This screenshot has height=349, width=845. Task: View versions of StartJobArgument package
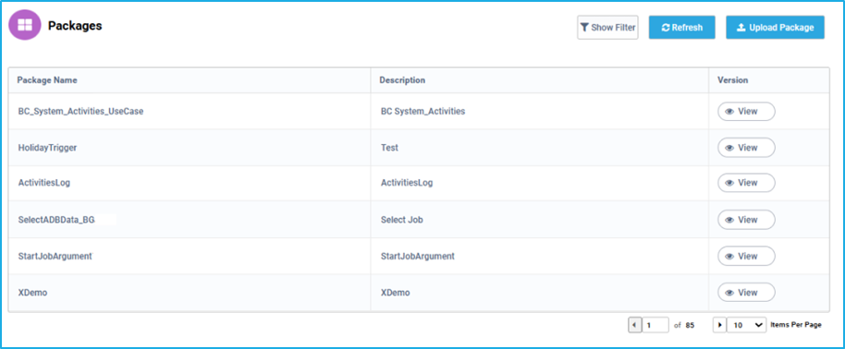(x=746, y=257)
